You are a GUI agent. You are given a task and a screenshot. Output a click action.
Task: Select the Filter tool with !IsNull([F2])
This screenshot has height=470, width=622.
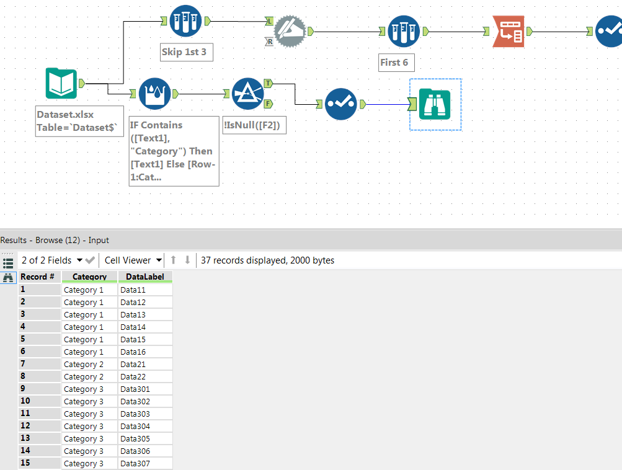[x=247, y=94]
